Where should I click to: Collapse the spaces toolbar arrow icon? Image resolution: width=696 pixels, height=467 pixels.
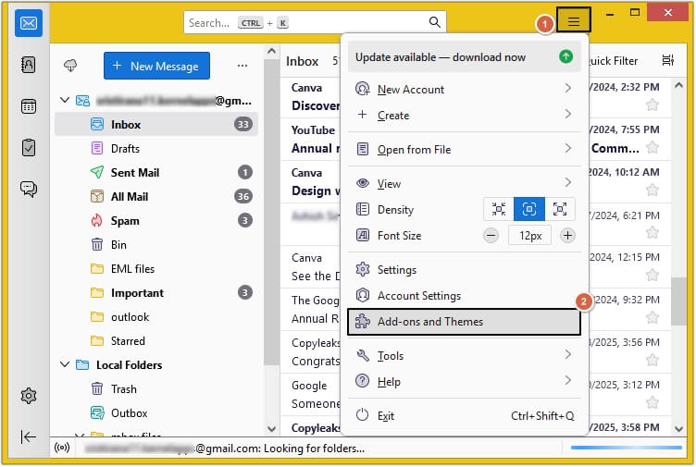pos(28,437)
